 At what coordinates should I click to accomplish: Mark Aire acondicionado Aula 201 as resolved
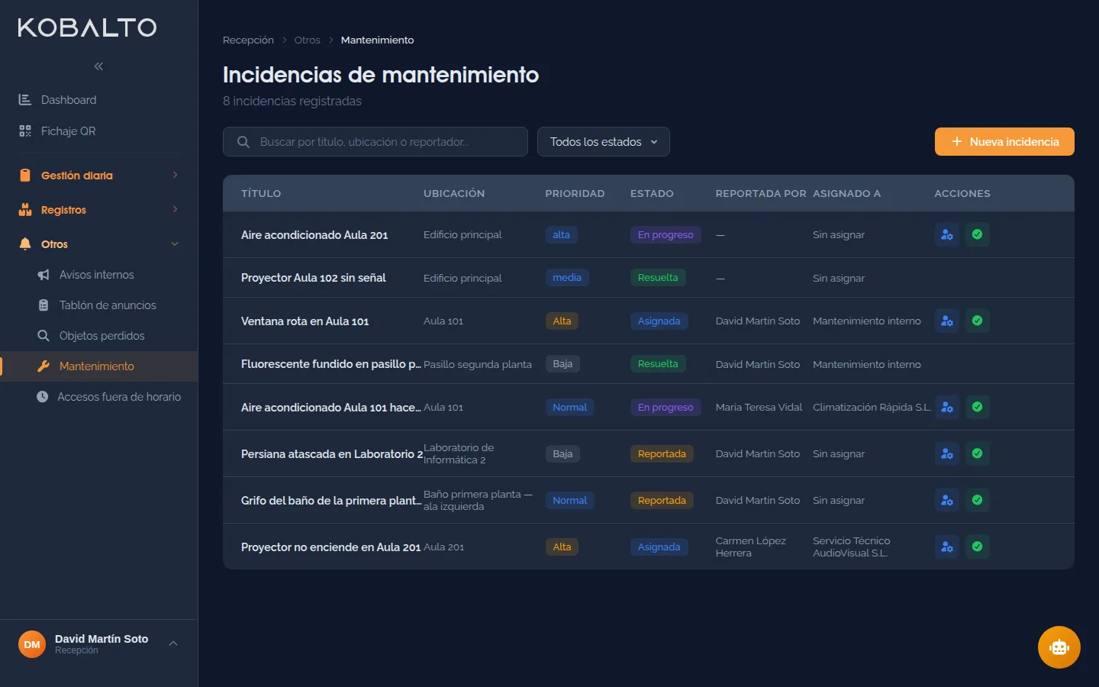pos(978,234)
